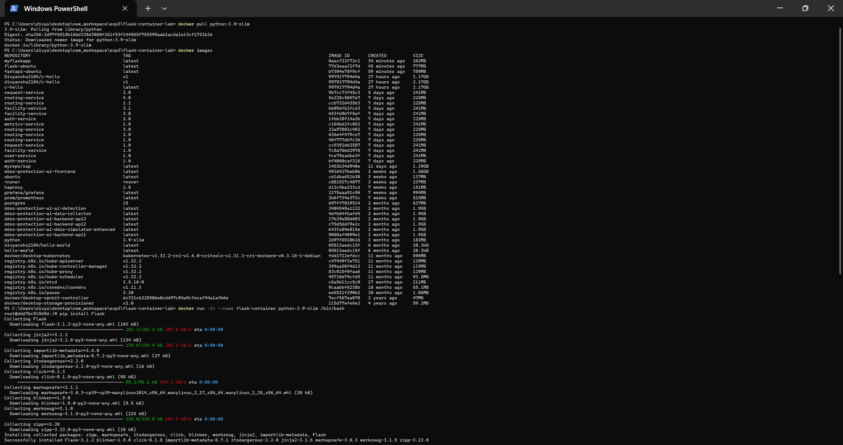Open a new terminal tab
The height and width of the screenshot is (445, 843).
click(148, 8)
